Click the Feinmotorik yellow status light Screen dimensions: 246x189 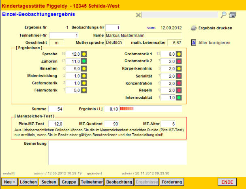pyautogui.click(x=84, y=90)
